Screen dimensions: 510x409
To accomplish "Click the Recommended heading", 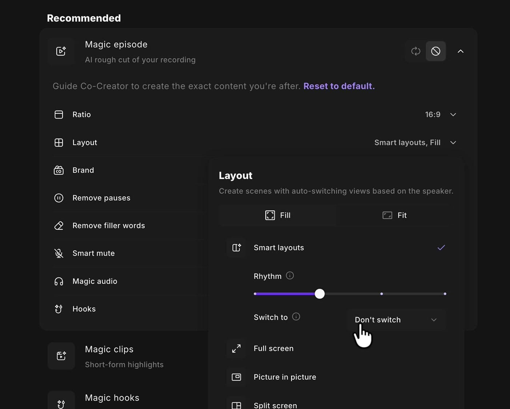I will (84, 18).
